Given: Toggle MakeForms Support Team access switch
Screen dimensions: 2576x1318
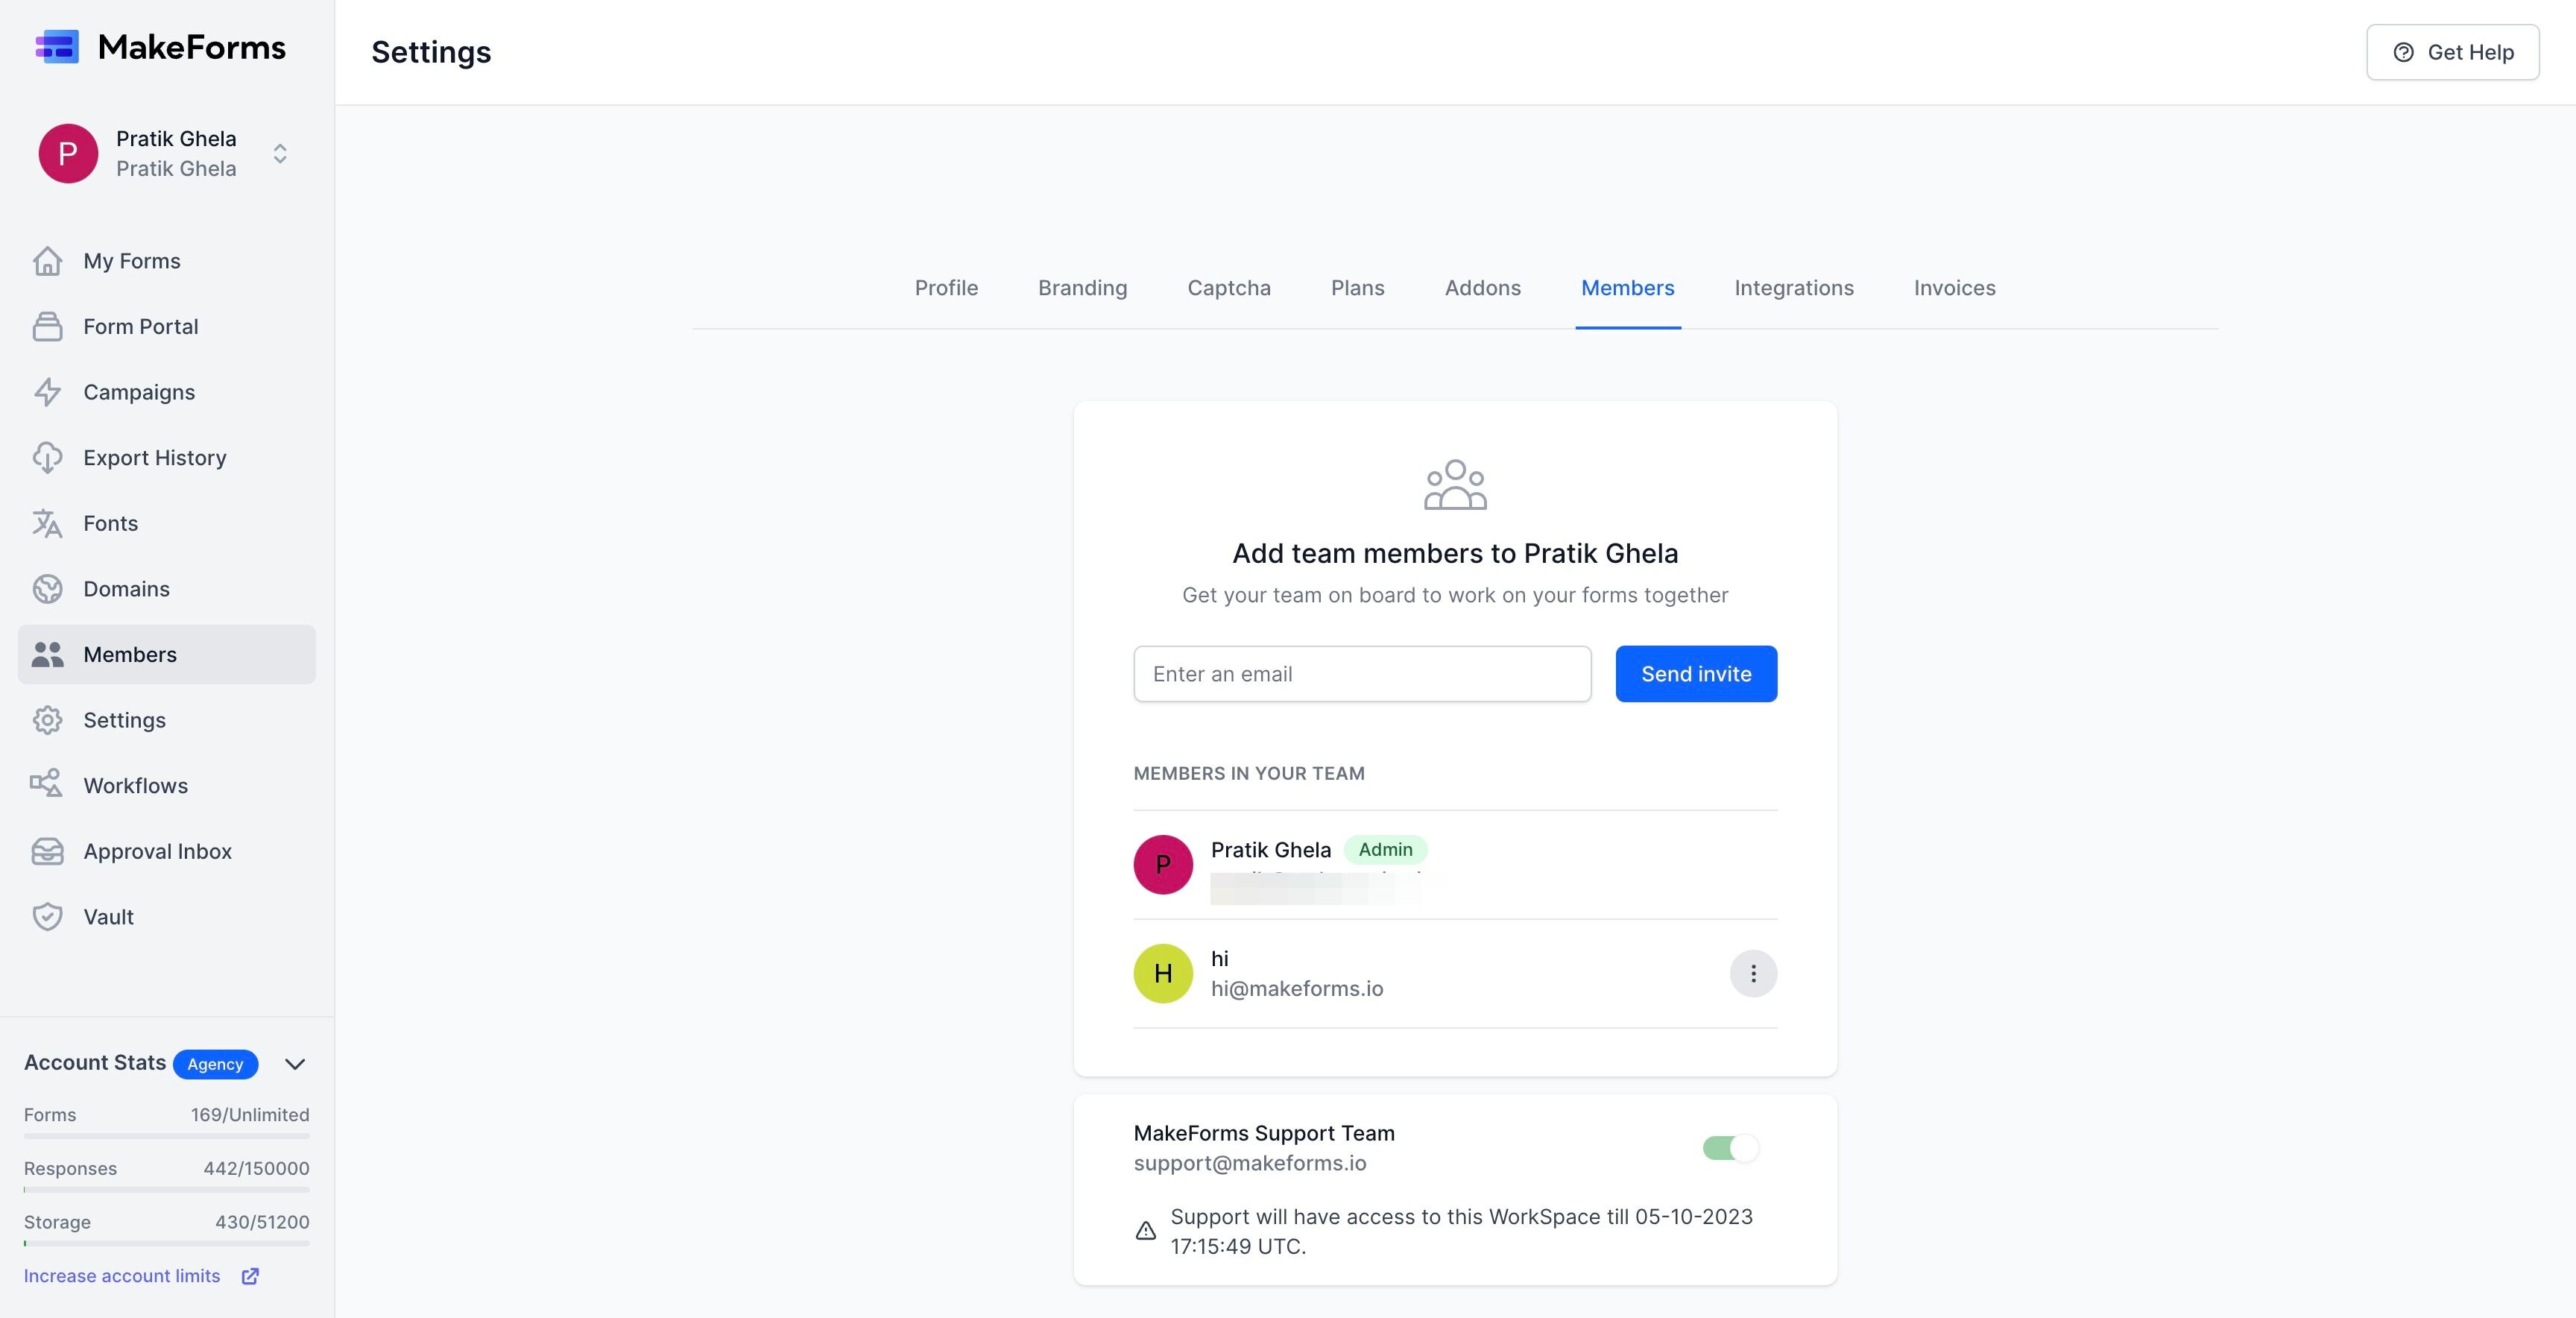Looking at the screenshot, I should (1731, 1148).
